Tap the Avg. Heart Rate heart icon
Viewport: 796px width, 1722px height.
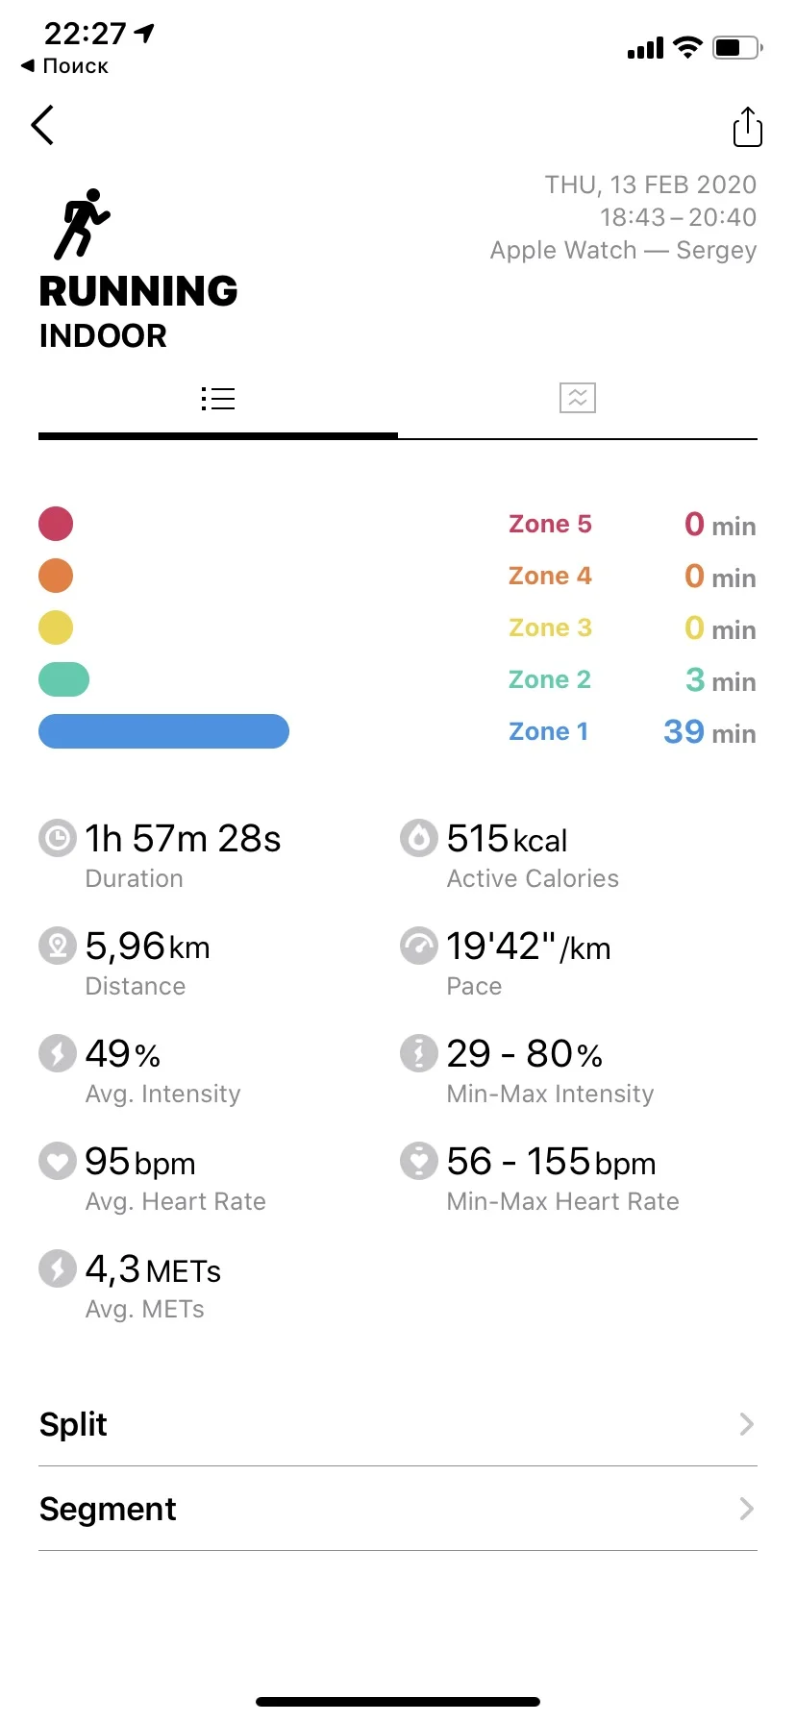coord(58,1161)
